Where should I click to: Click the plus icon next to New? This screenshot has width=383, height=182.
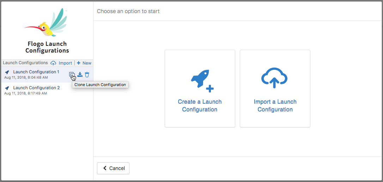click(79, 63)
